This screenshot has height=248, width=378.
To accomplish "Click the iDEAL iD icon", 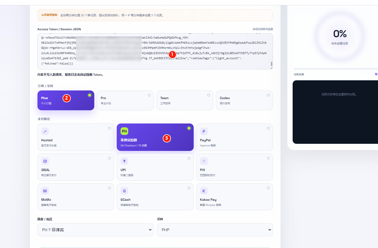I will 45,161.
